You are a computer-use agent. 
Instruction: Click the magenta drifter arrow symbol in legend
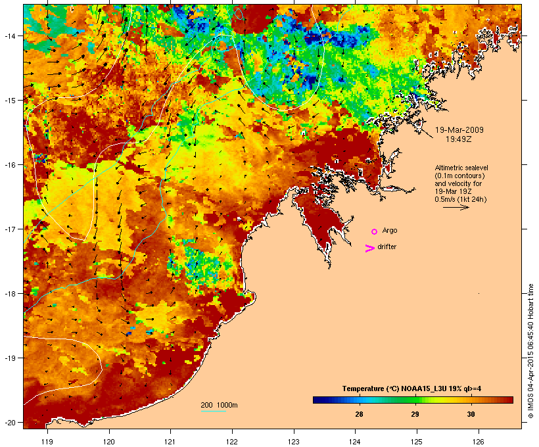(370, 248)
